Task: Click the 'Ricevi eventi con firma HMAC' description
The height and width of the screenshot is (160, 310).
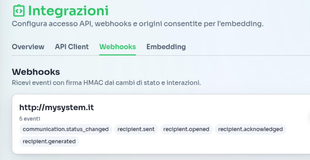Action: coord(106,83)
